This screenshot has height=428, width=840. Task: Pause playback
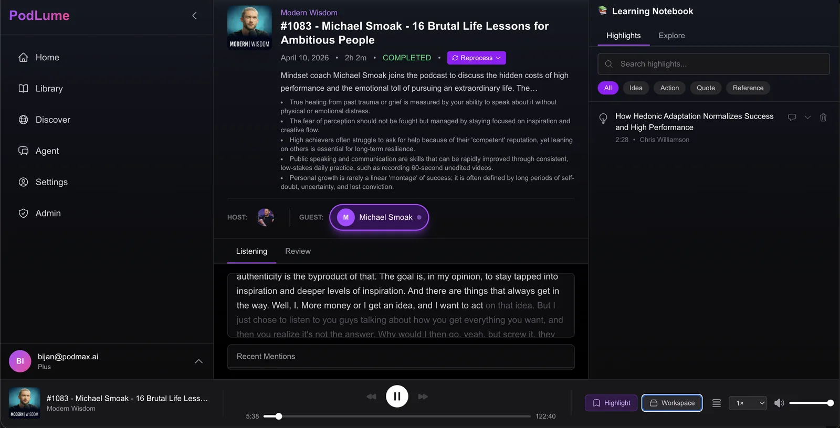pyautogui.click(x=397, y=397)
